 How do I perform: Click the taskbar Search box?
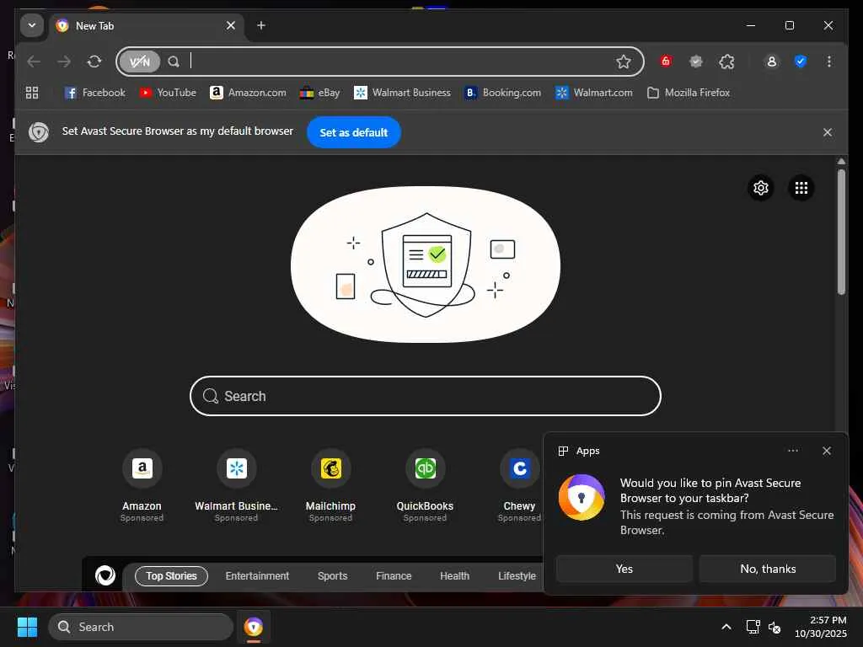pos(141,627)
